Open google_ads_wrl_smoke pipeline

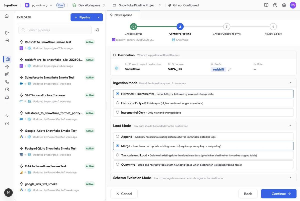41,184
